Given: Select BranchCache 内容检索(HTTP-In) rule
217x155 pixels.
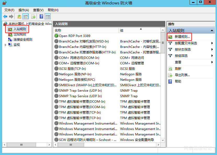Looking at the screenshot, I should tap(83, 47).
